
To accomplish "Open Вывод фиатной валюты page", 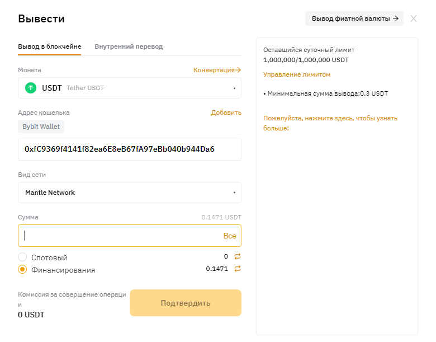I will (354, 18).
